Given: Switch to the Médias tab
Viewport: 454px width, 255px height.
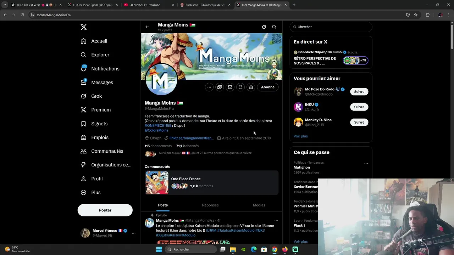Looking at the screenshot, I should 259,205.
